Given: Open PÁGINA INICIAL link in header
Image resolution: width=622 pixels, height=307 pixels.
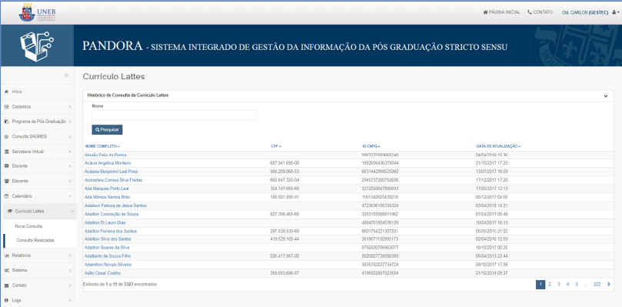Looking at the screenshot, I should [x=501, y=12].
